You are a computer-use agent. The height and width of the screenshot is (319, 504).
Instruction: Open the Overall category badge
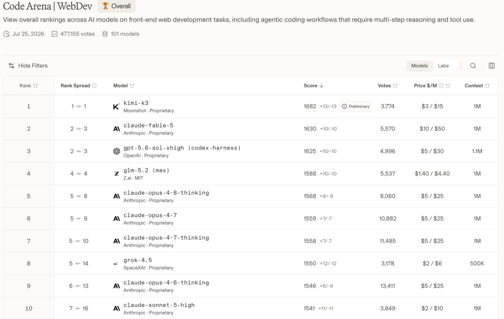pos(116,6)
